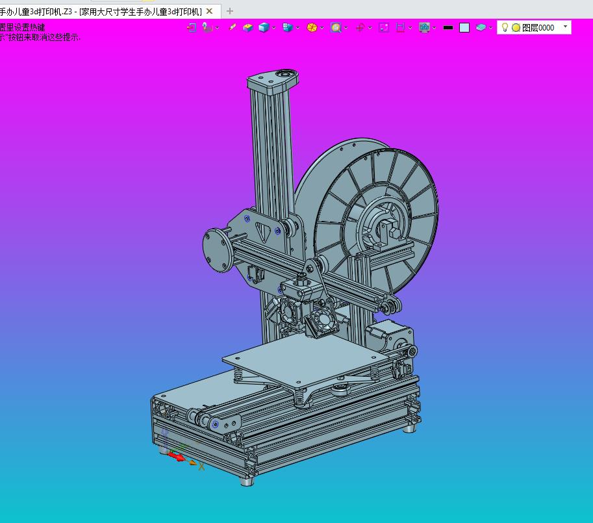Click the blue cube view icon
The image size is (593, 523).
264,27
